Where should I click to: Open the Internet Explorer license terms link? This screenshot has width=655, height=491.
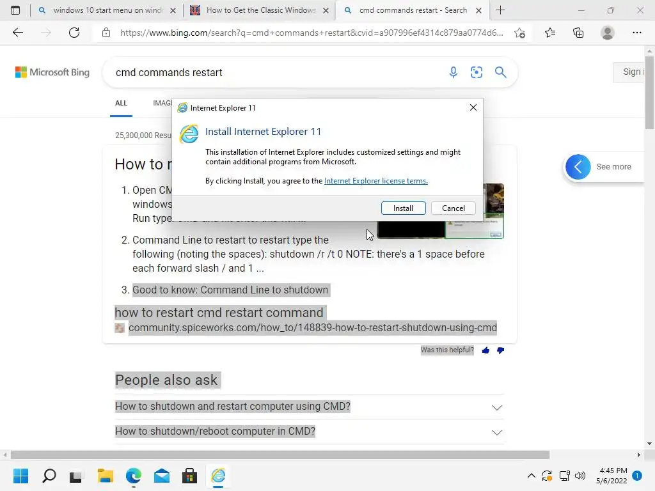tap(375, 181)
